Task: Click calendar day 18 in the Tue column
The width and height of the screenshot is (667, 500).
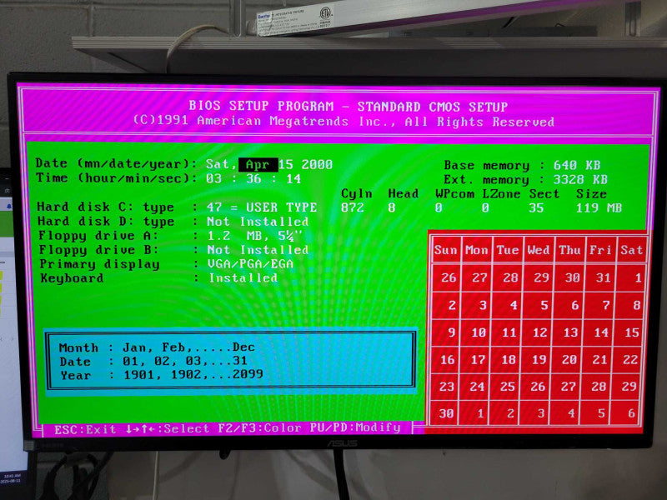Action: point(509,360)
